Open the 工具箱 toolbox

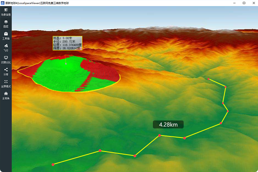tap(6, 36)
